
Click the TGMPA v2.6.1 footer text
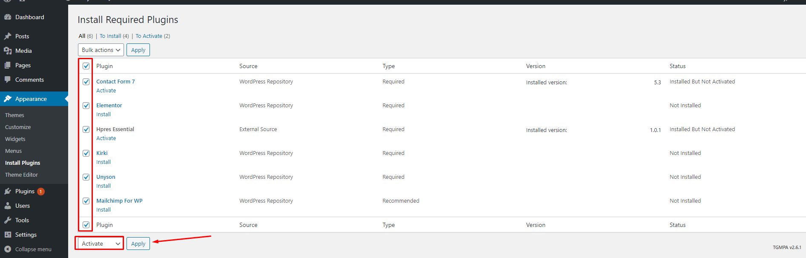tap(787, 247)
